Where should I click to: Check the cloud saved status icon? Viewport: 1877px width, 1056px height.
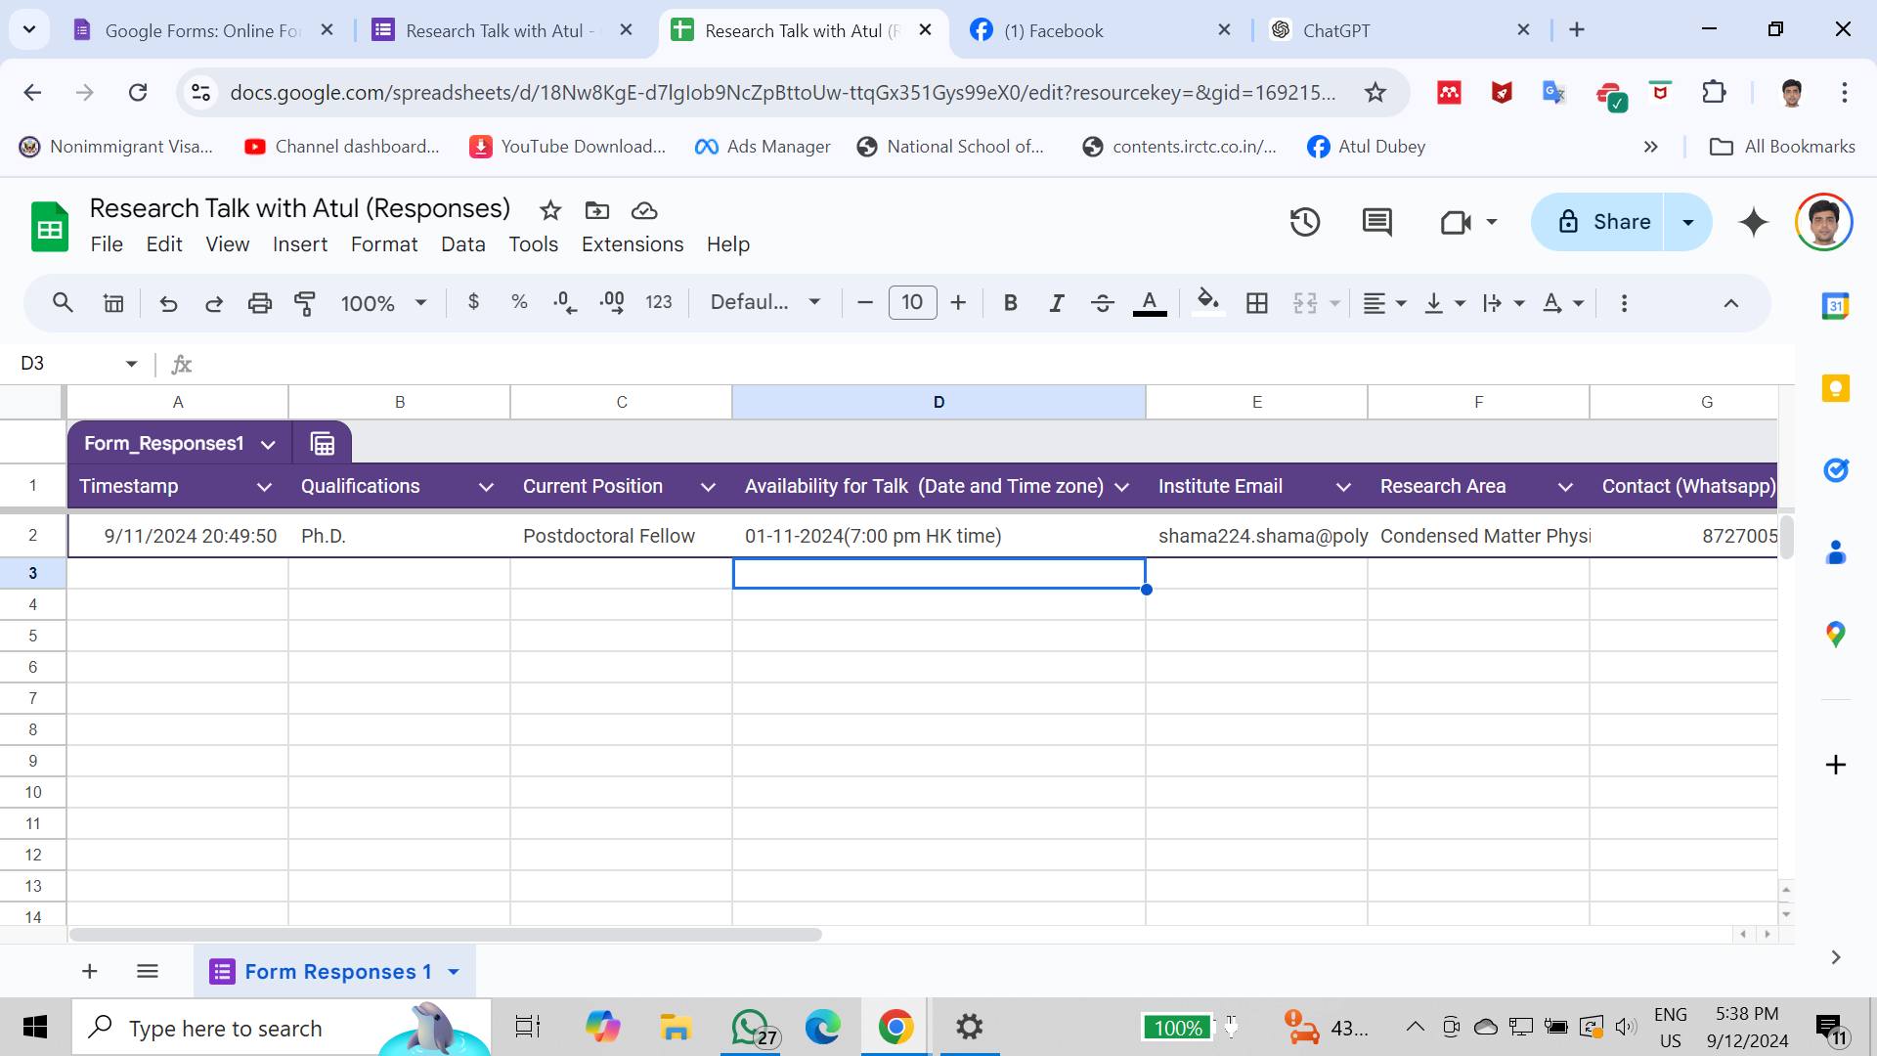click(x=643, y=210)
